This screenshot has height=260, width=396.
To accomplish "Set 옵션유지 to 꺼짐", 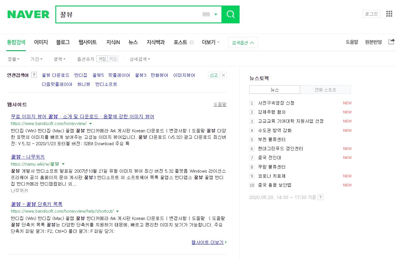I will (x=102, y=59).
